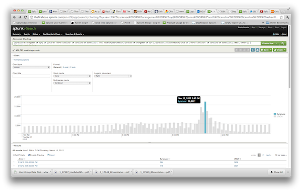The height and width of the screenshot is (192, 302).
Task: Open the Dashboards & Views menu
Action: tap(52, 34)
